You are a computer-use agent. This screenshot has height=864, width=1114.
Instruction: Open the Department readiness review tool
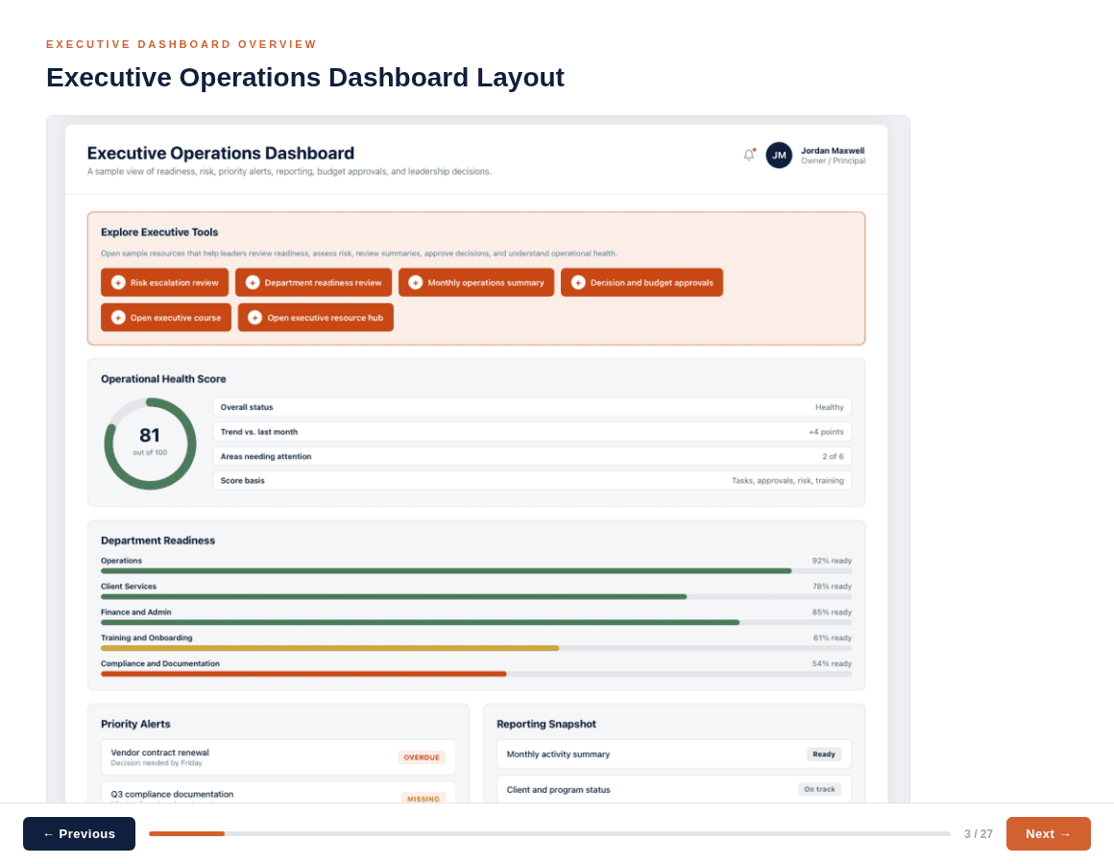(x=313, y=282)
